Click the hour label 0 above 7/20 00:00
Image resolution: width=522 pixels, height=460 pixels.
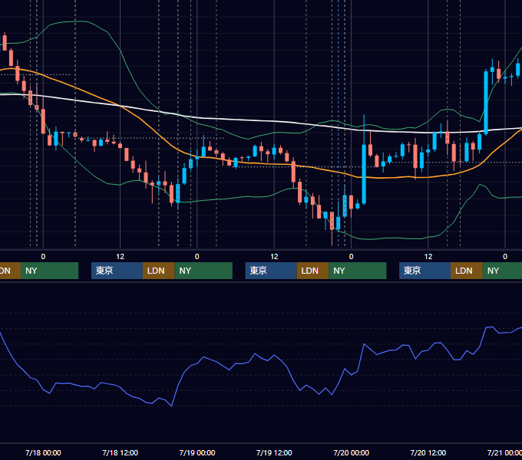351,257
